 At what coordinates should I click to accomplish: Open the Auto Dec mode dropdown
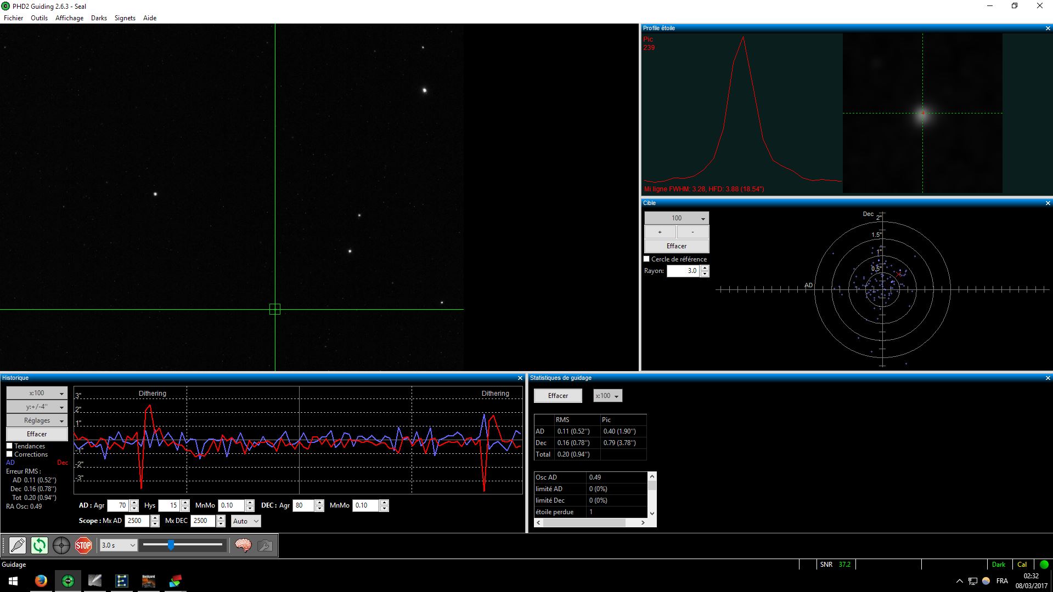(x=245, y=521)
